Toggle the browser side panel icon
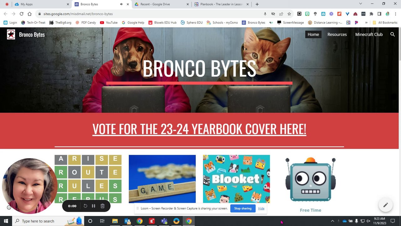The image size is (401, 226). (379, 14)
